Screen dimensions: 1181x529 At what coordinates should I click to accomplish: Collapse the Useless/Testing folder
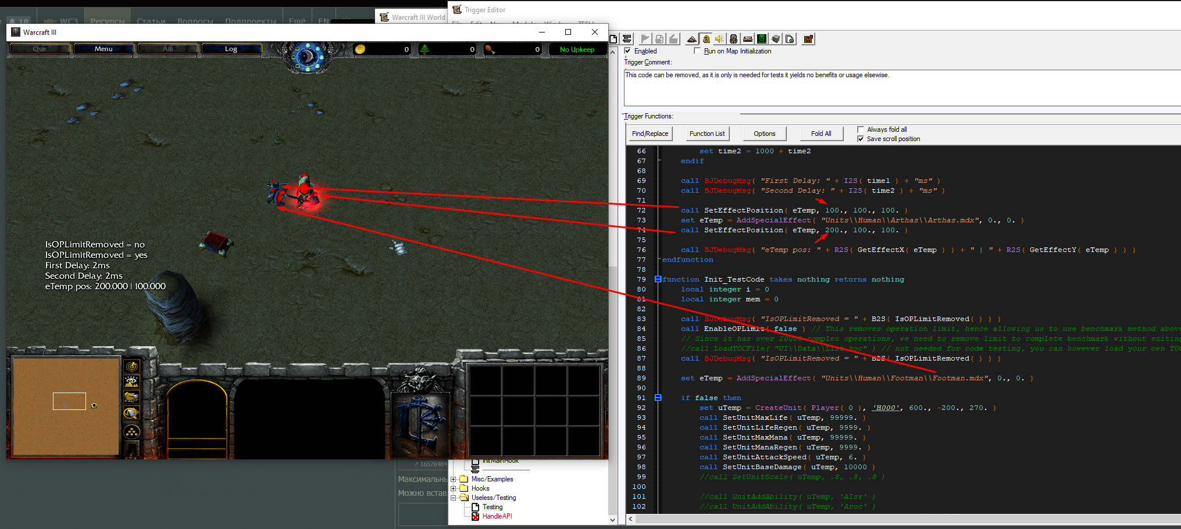[454, 498]
